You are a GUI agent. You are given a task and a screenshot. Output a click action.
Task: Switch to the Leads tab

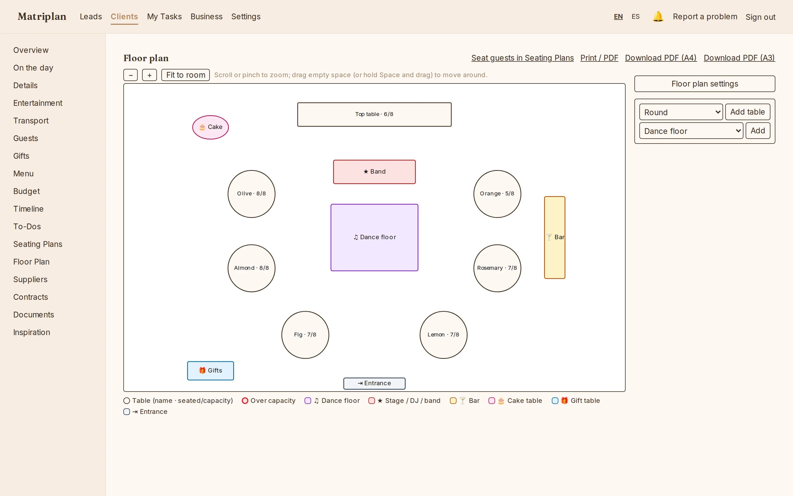(91, 17)
